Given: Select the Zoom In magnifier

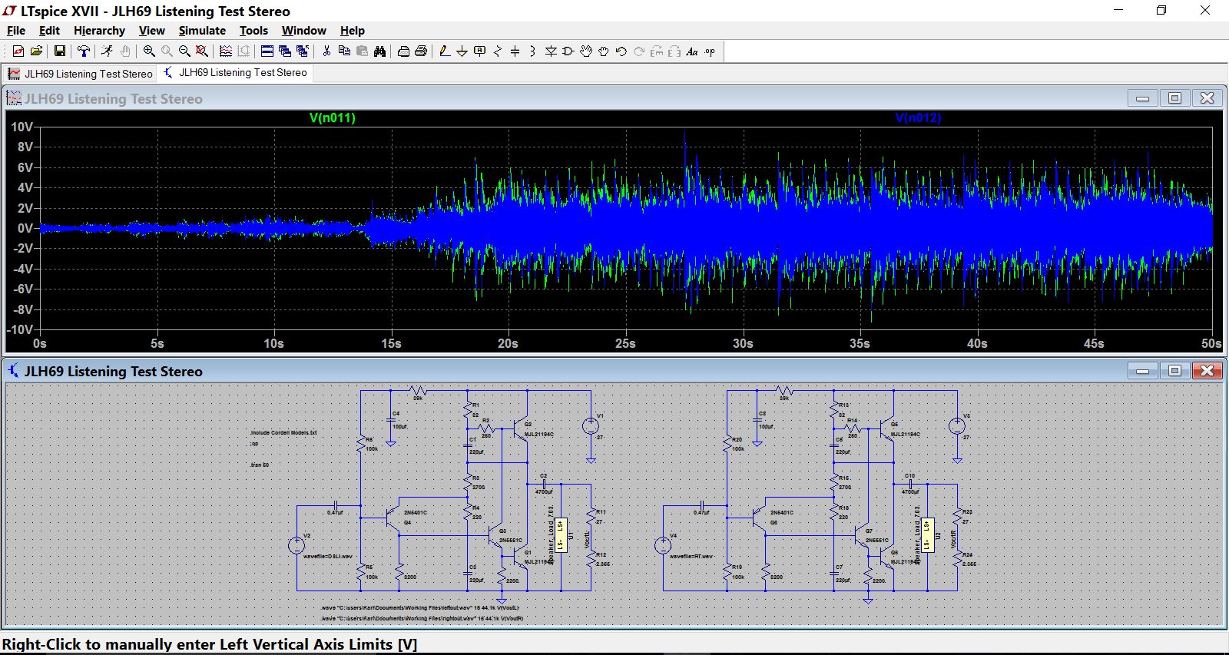Looking at the screenshot, I should 149,51.
